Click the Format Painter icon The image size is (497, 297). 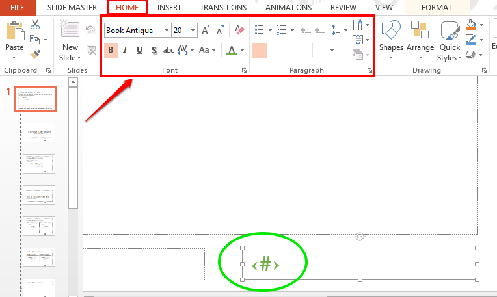click(35, 54)
